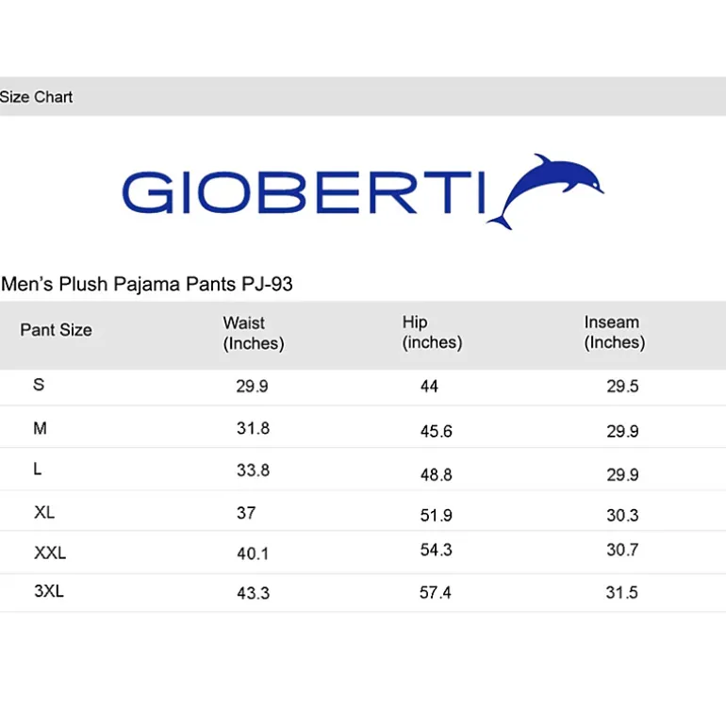Click waist value 43.3 for size 3XL
The height and width of the screenshot is (726, 726).
click(254, 593)
